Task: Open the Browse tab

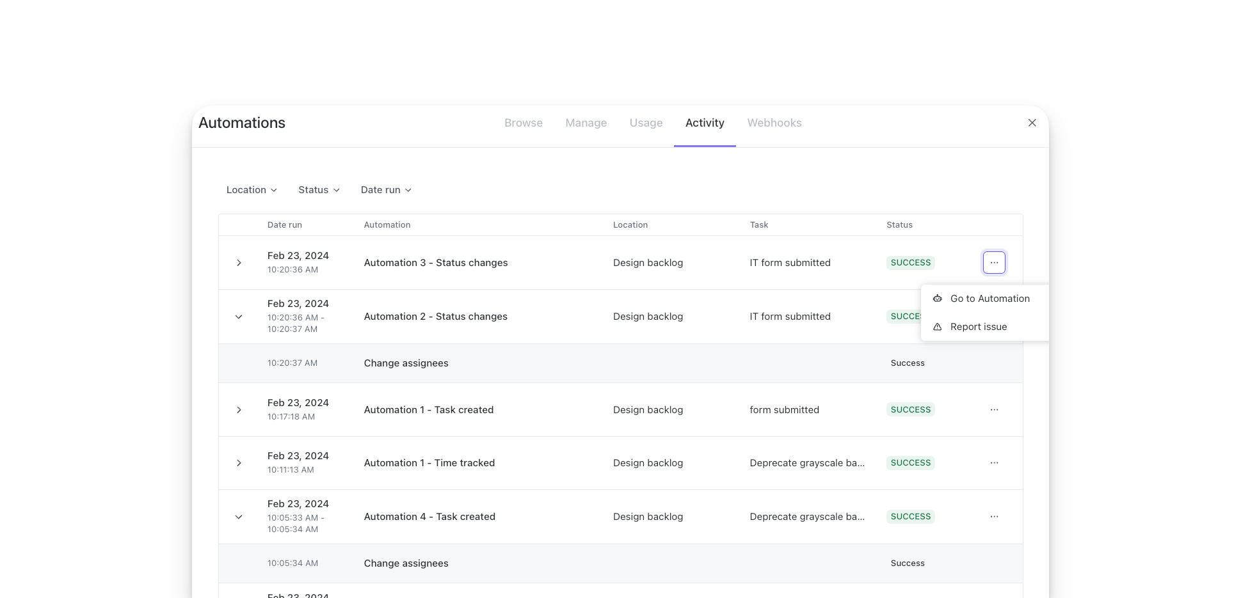Action: (523, 122)
